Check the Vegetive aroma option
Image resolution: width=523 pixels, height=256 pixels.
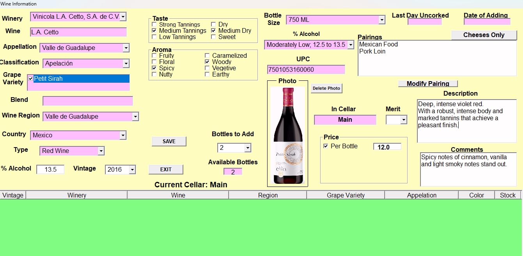click(207, 68)
